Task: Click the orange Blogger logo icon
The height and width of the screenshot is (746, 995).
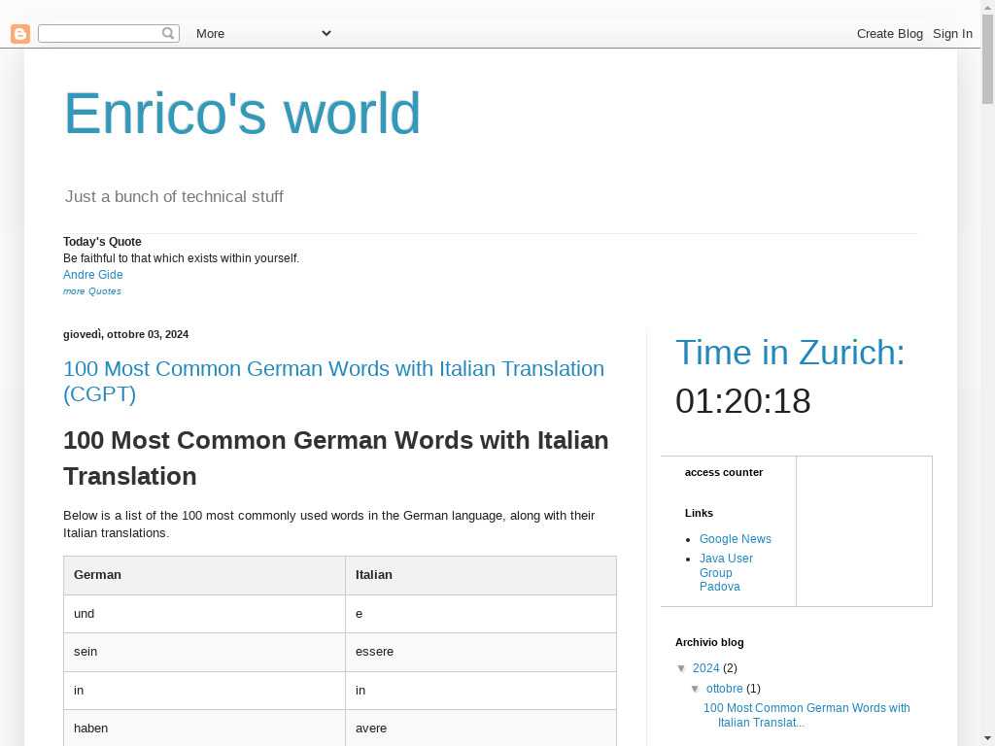Action: 20,34
